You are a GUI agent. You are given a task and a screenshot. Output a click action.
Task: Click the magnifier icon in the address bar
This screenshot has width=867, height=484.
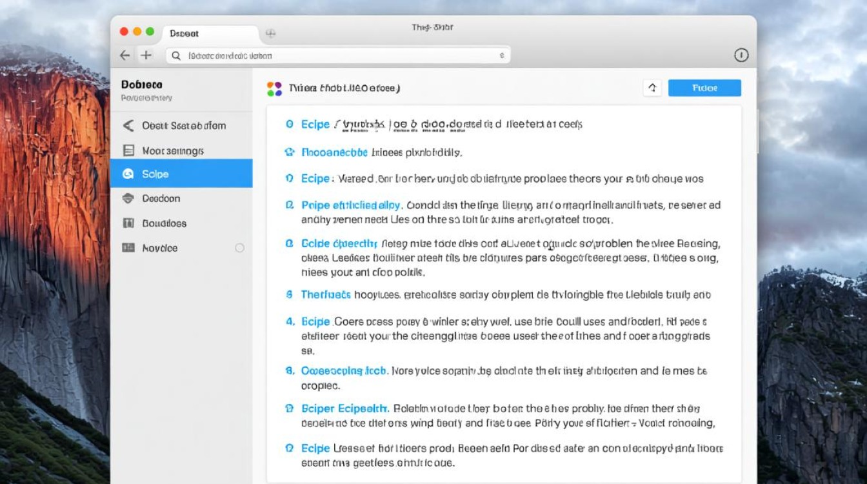(x=176, y=56)
